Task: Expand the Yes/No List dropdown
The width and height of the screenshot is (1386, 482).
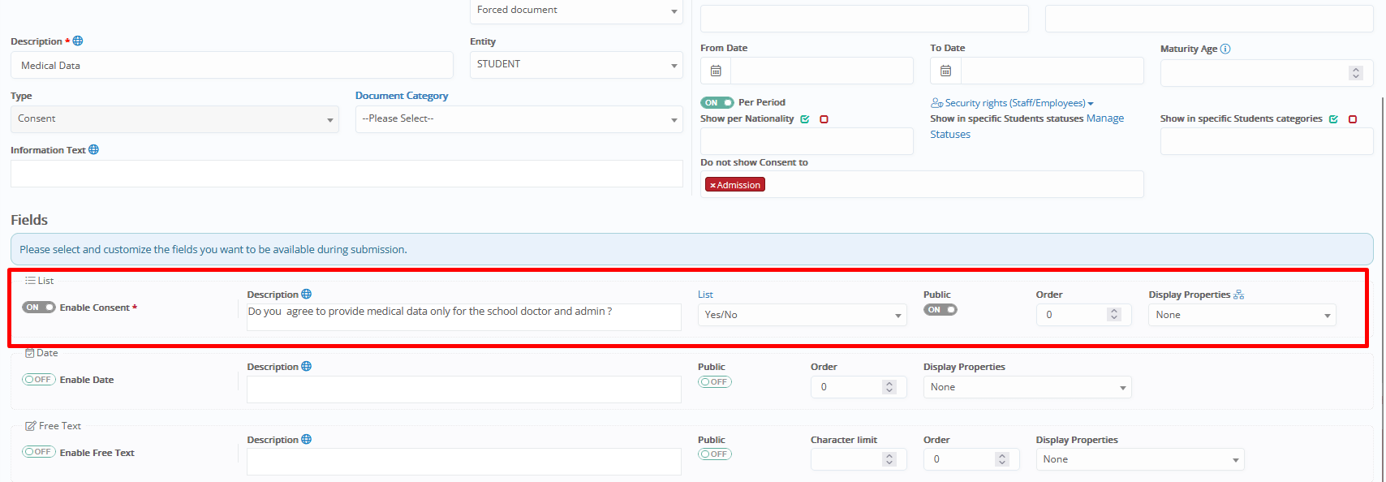Action: click(x=802, y=315)
